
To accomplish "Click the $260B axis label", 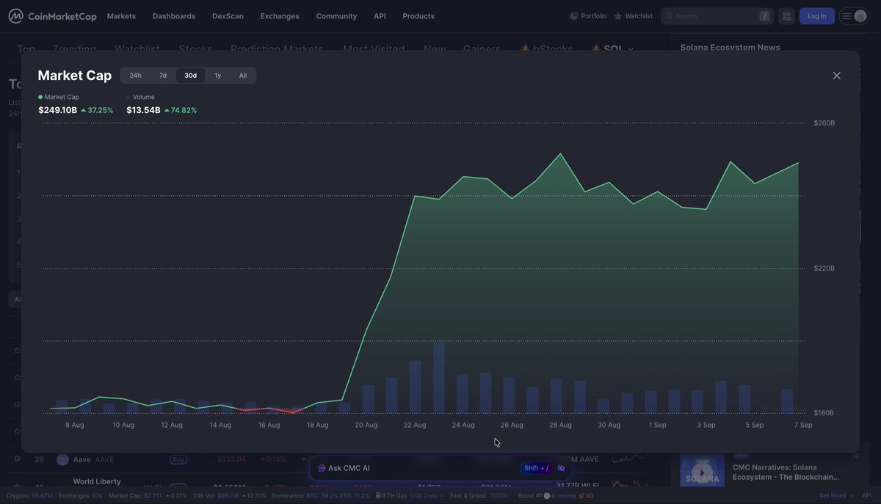I will (824, 123).
